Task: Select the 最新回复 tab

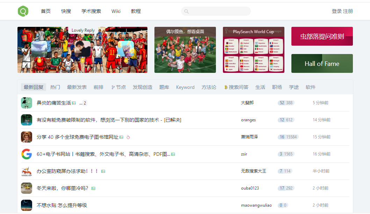Action: [34, 87]
